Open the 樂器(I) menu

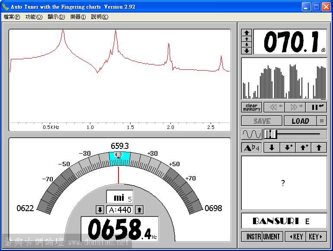[78, 17]
